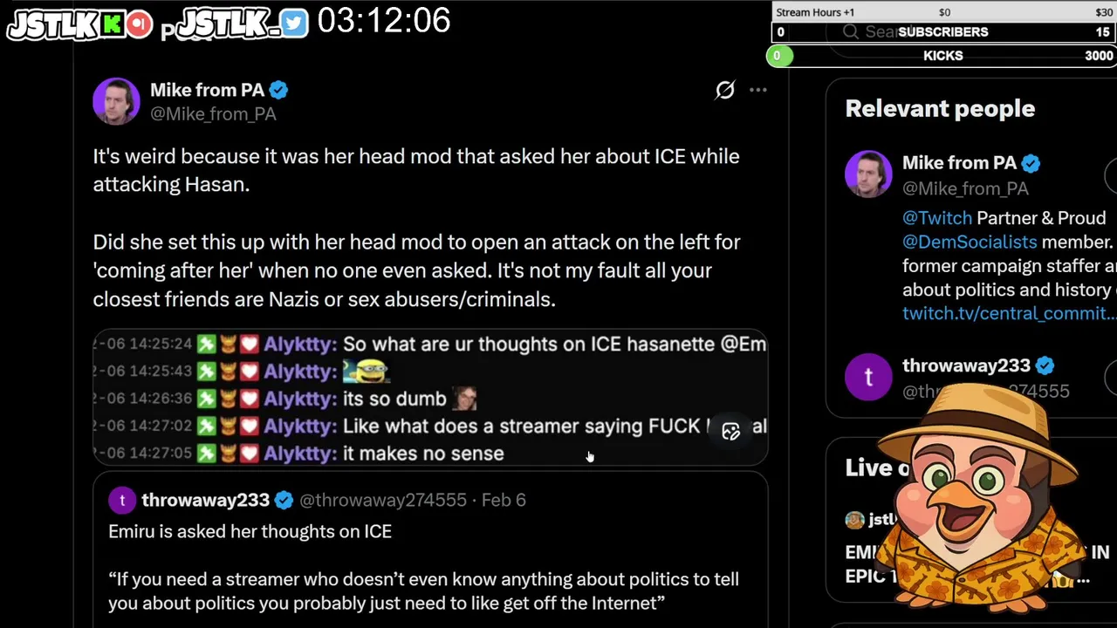This screenshot has width=1117, height=628.
Task: Open the @Twitch mention link in the bio
Action: (x=937, y=218)
